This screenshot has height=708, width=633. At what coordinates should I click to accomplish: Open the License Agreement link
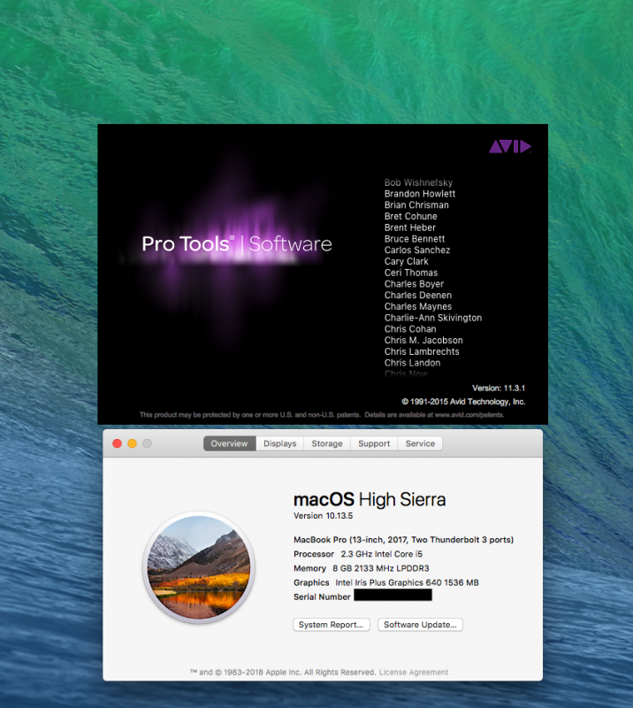(414, 673)
